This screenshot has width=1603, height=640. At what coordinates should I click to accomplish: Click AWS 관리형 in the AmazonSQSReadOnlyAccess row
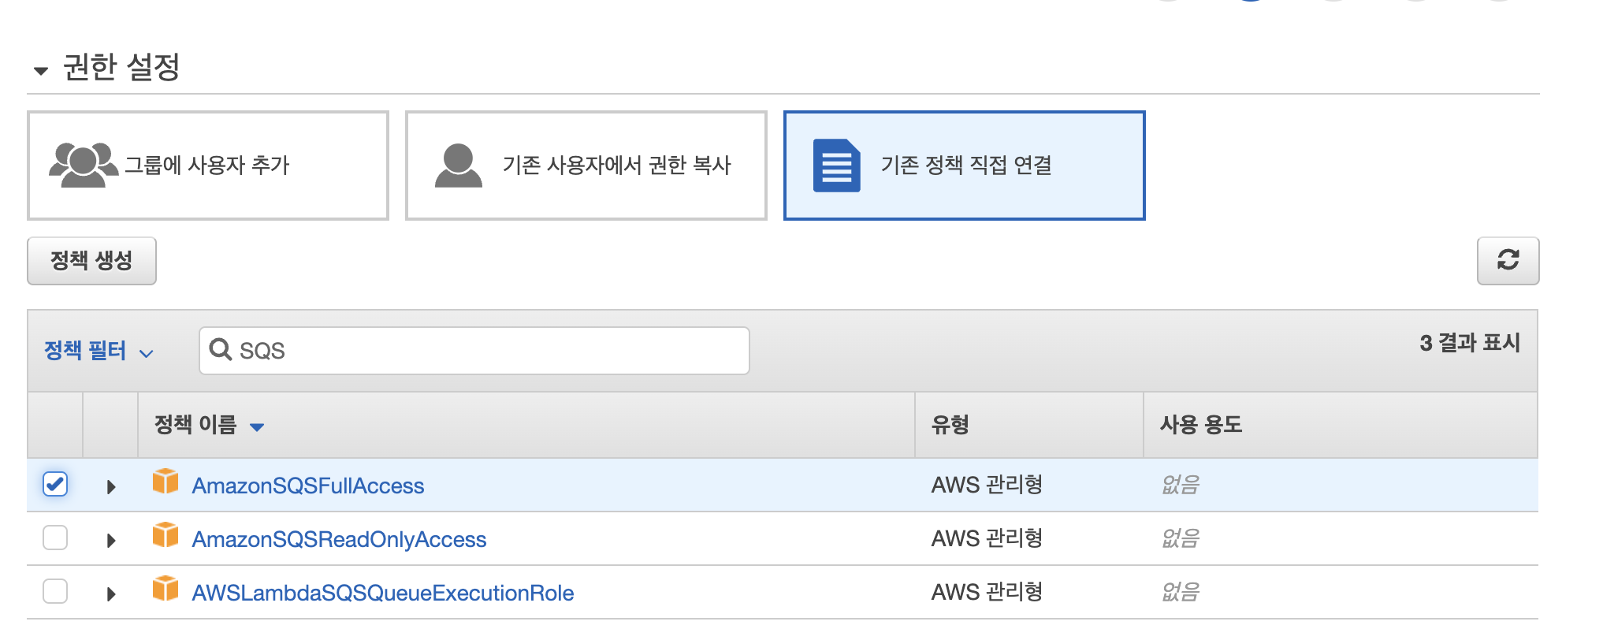tap(987, 538)
